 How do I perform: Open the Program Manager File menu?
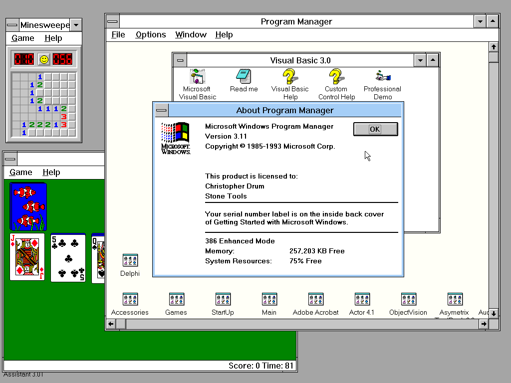118,34
